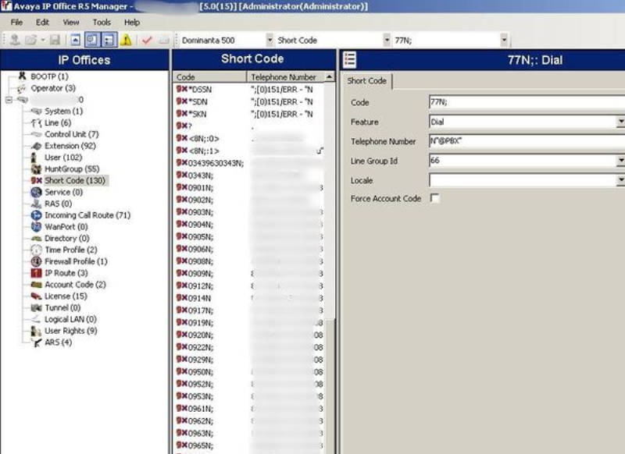
Task: Open the Line Group Id dropdown
Action: click(x=620, y=161)
